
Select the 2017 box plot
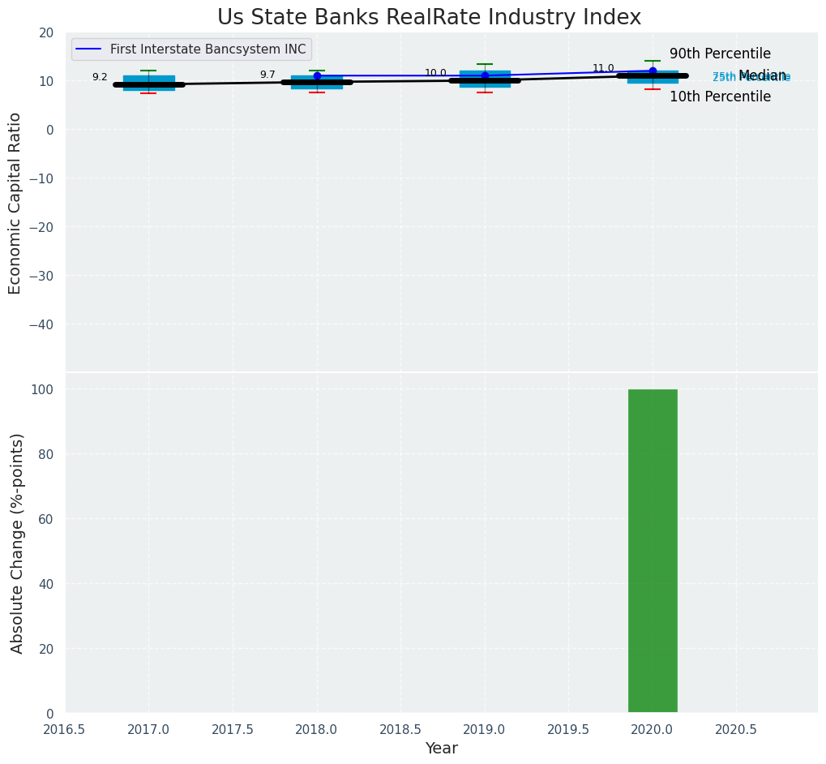click(x=148, y=83)
